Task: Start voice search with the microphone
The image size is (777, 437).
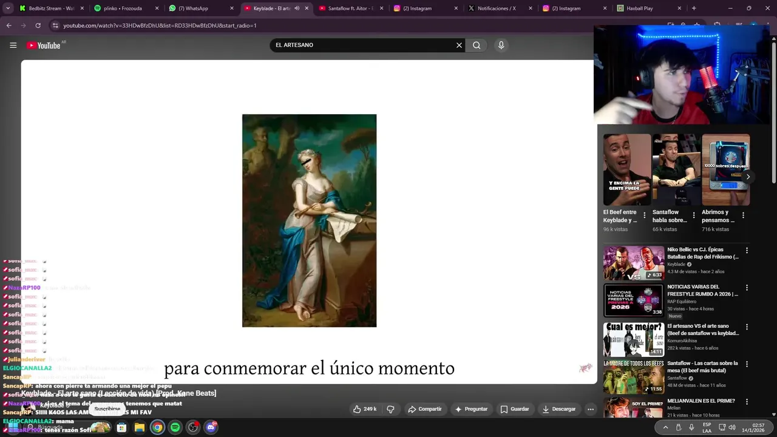Action: click(501, 45)
